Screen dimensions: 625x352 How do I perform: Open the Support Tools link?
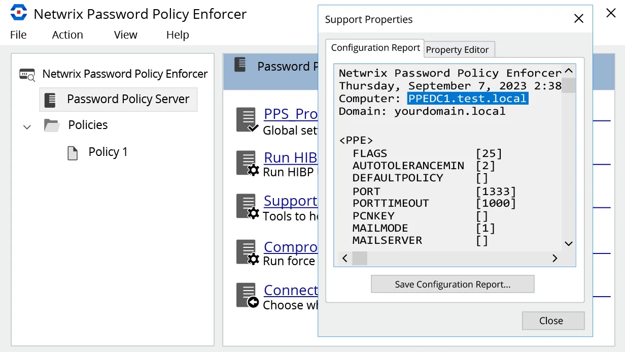click(x=291, y=201)
